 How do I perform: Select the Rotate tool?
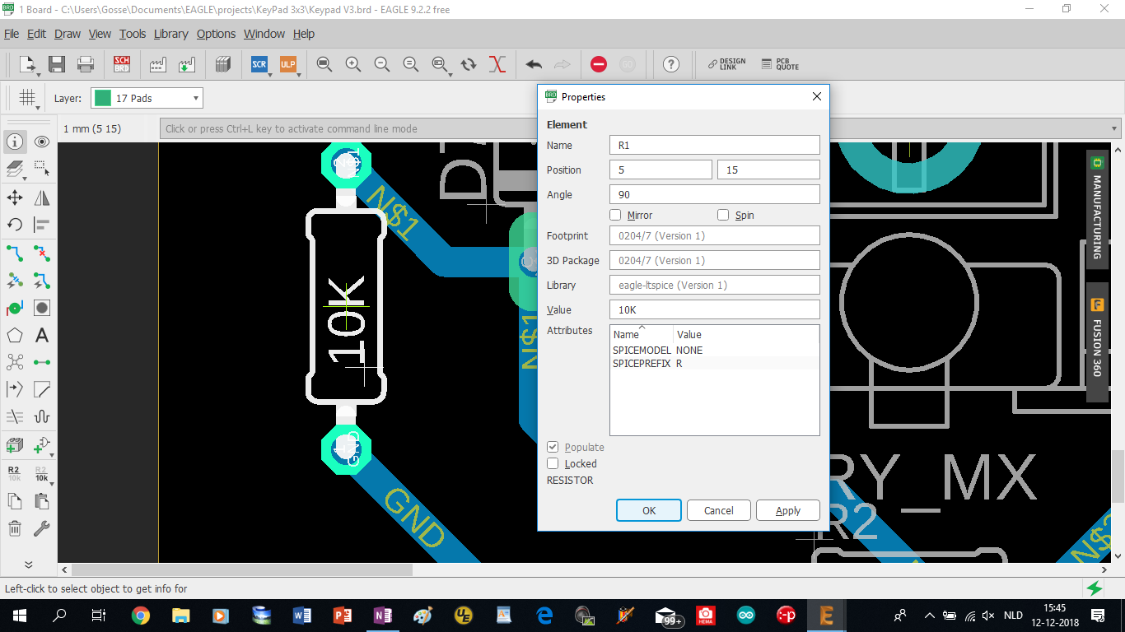[15, 225]
